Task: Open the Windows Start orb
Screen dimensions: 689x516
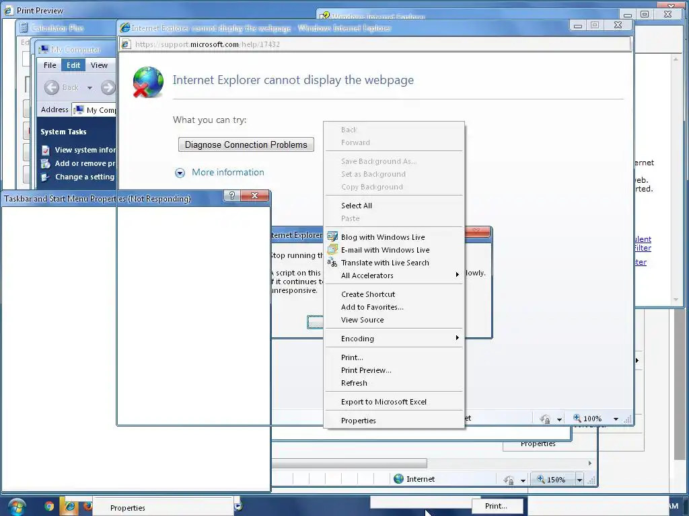Action: [x=16, y=507]
